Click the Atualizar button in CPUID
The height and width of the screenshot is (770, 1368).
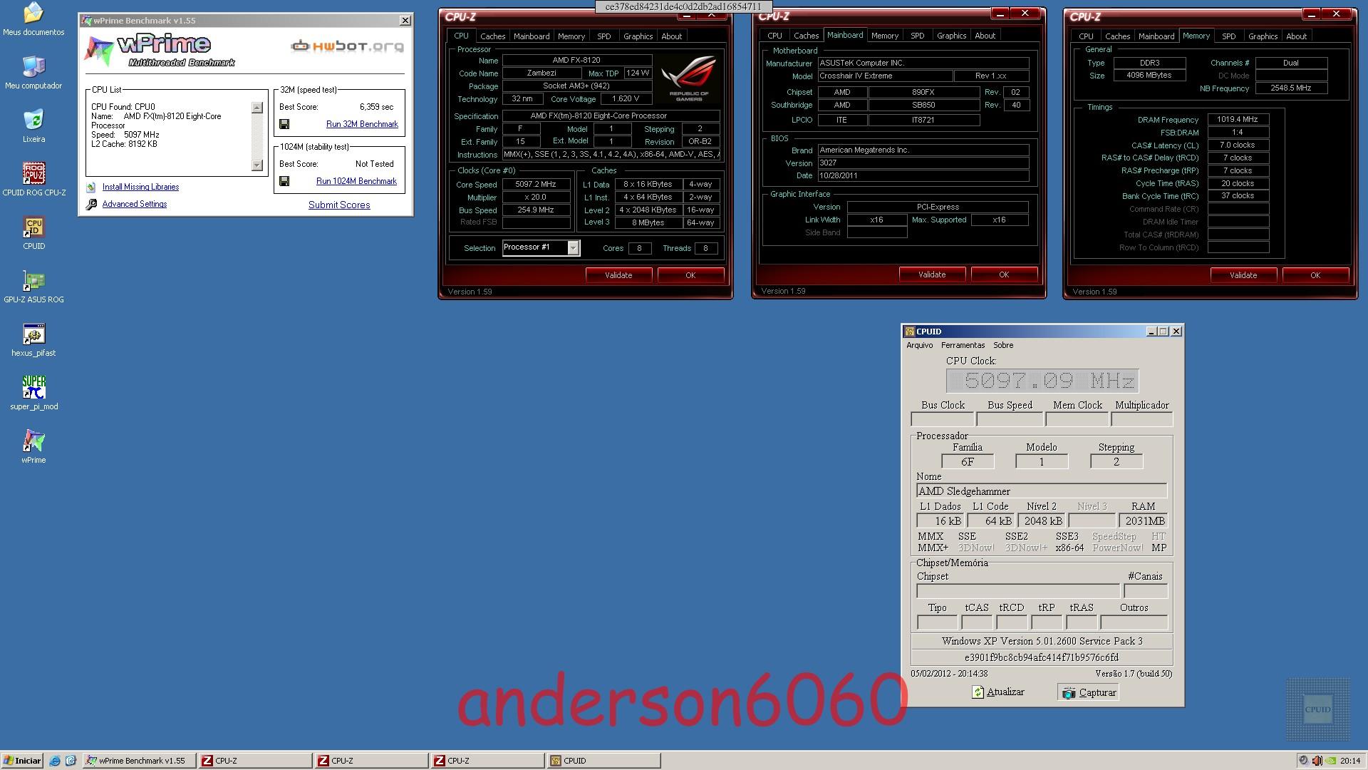click(x=998, y=692)
